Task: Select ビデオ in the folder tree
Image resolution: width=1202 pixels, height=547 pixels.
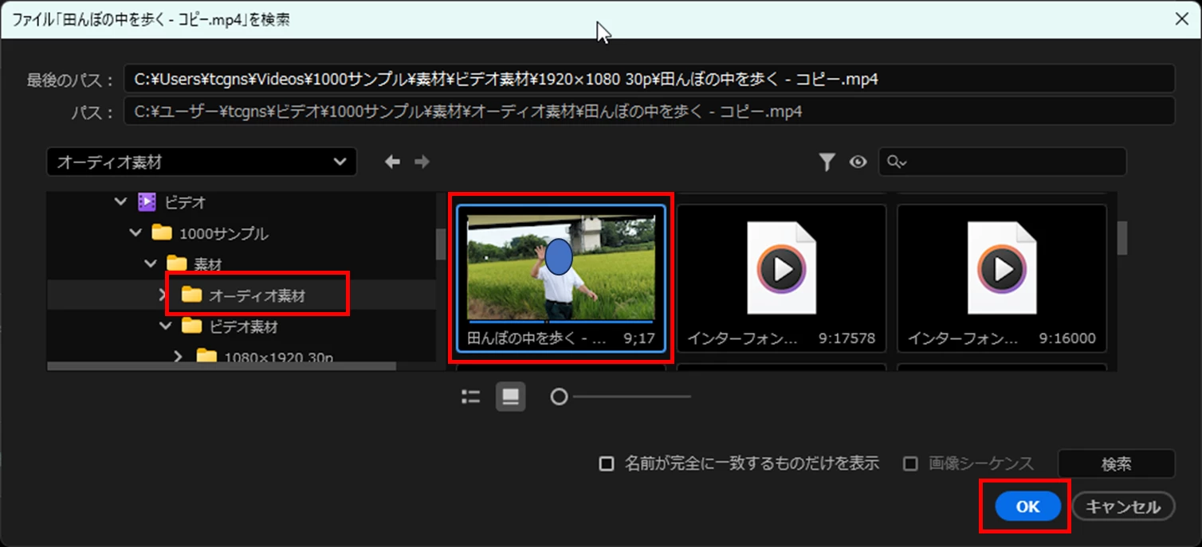Action: (186, 202)
